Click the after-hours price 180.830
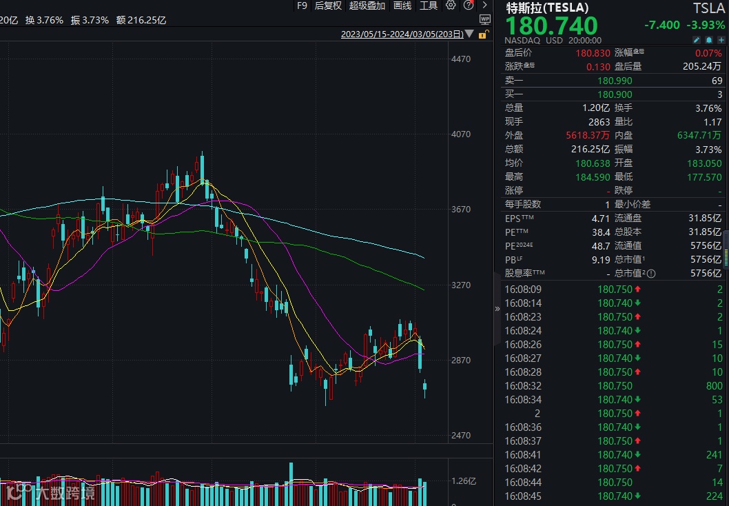Viewport: 729px width, 506px height. point(593,53)
